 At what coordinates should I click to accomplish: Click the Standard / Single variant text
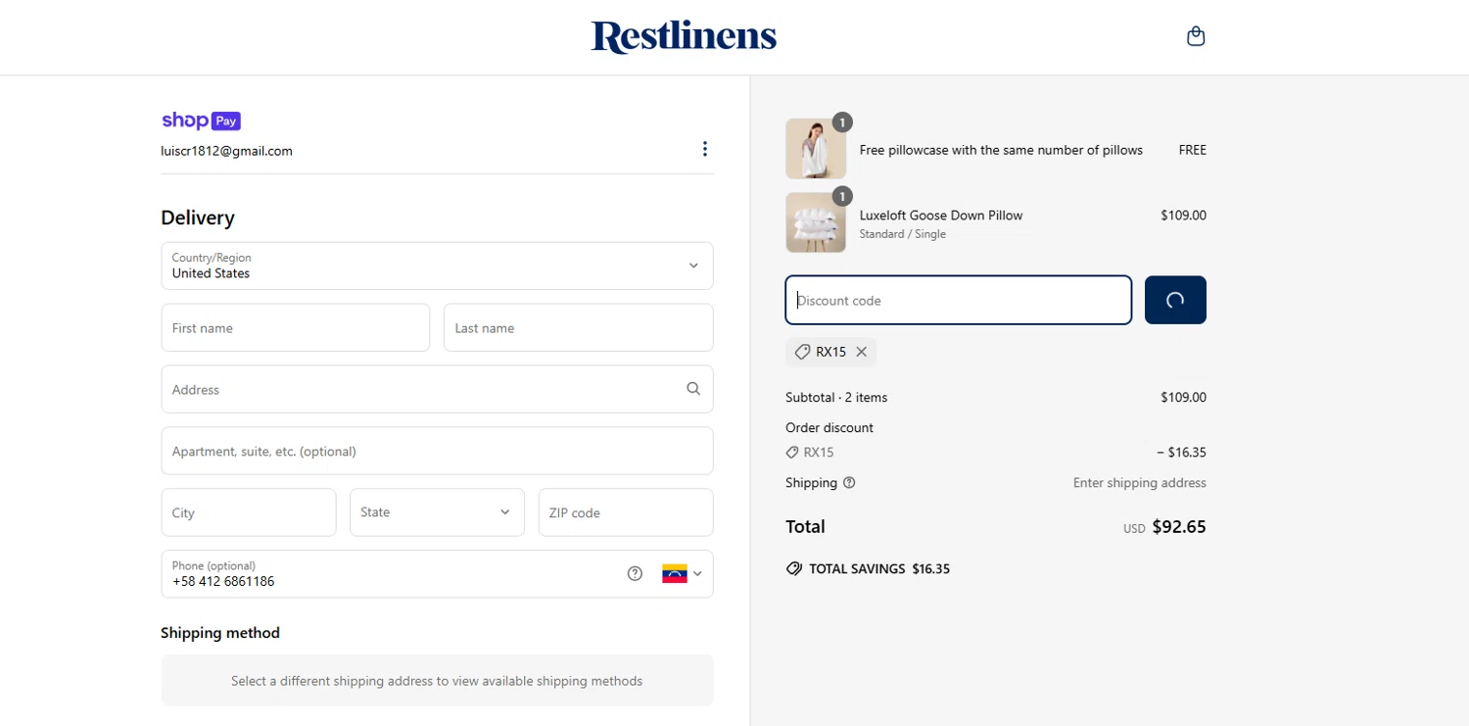[x=903, y=234]
